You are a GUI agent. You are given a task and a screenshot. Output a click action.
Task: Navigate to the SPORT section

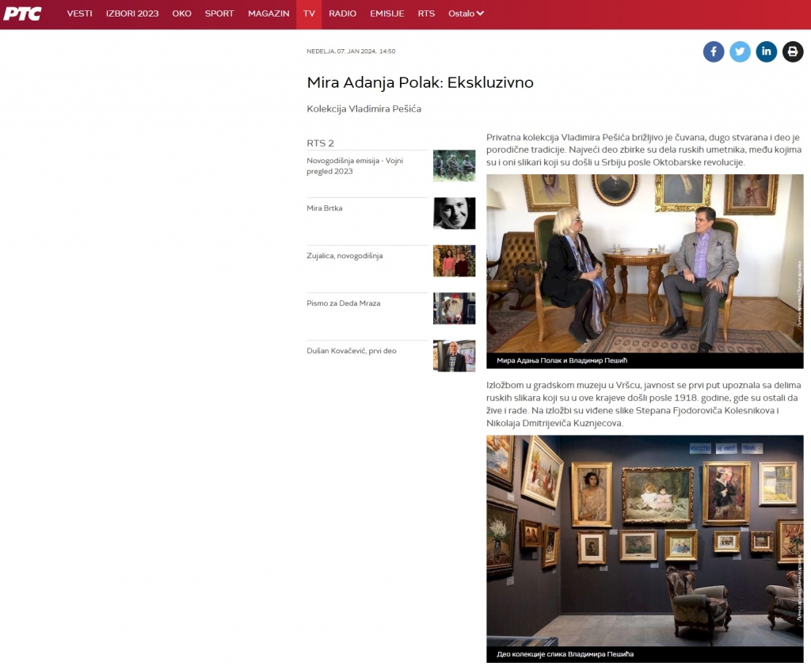219,13
